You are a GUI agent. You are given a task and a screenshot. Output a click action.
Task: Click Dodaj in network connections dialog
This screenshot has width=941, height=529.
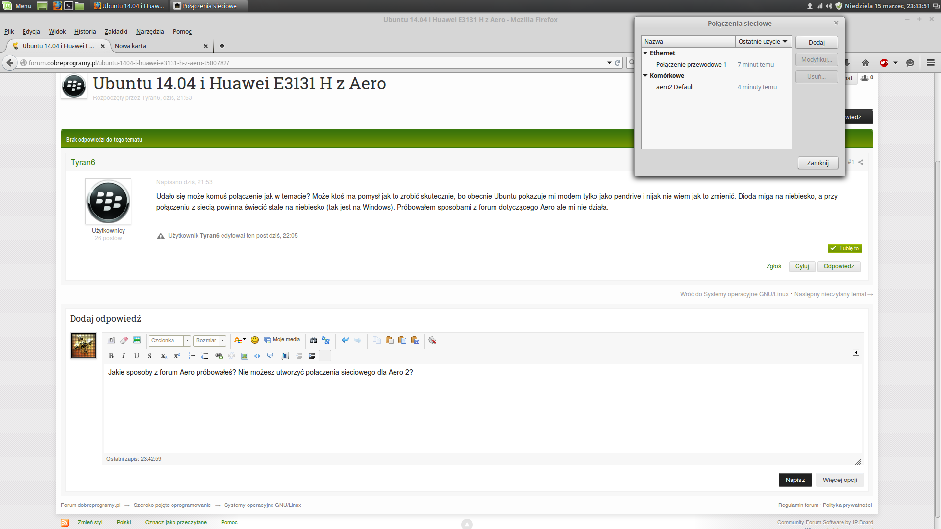click(x=817, y=43)
